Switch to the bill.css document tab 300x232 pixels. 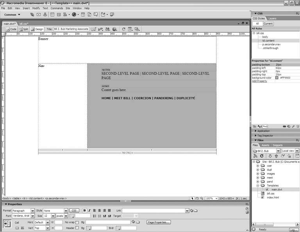(24, 24)
